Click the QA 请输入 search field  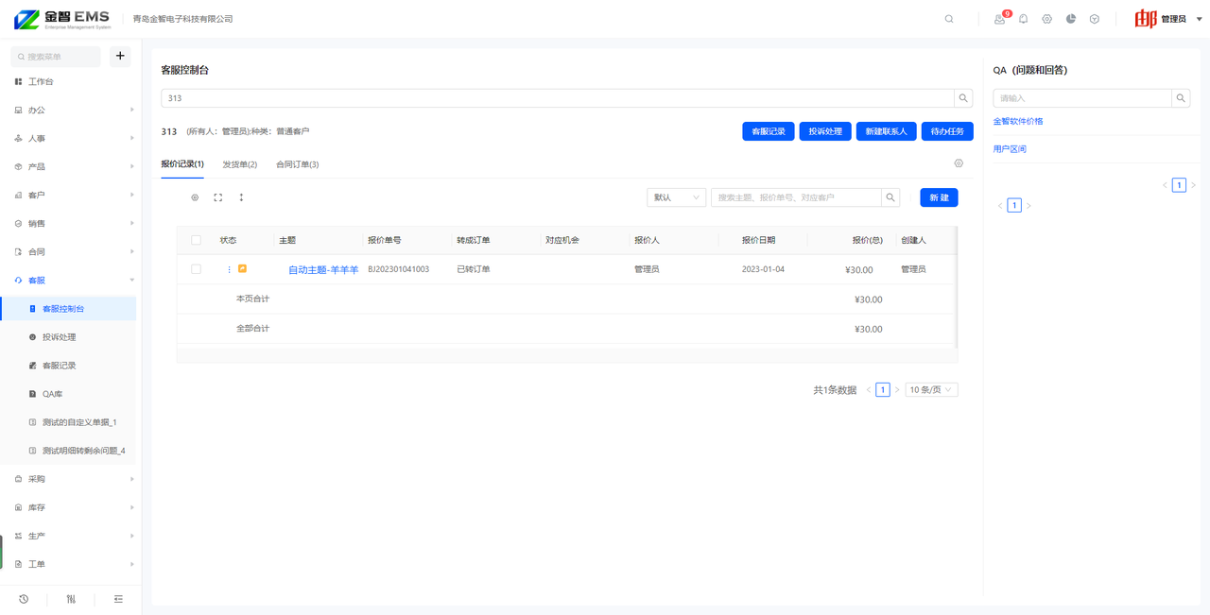click(1082, 98)
